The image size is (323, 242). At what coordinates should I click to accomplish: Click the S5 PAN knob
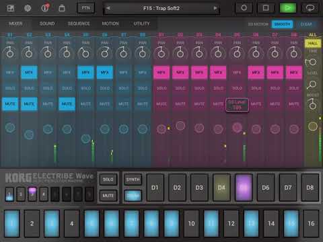coord(85,52)
